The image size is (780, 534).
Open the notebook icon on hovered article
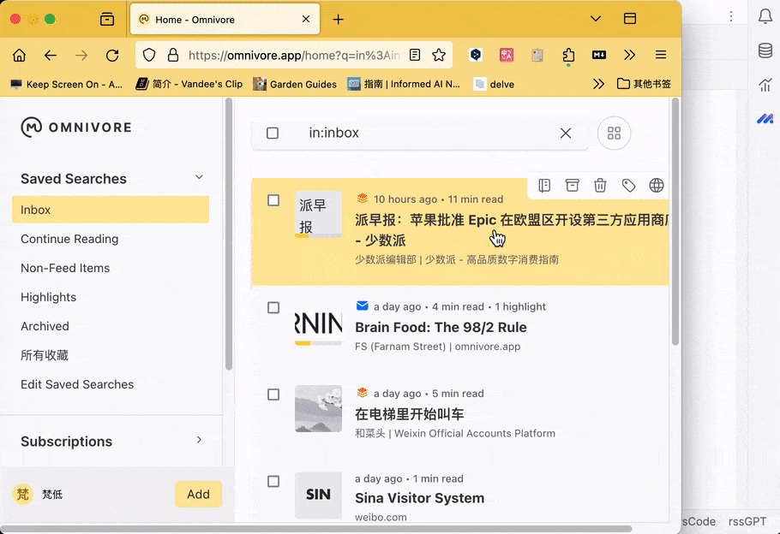click(544, 186)
